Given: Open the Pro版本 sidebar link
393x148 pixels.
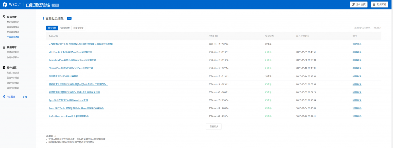Looking at the screenshot, I should click(x=11, y=97).
